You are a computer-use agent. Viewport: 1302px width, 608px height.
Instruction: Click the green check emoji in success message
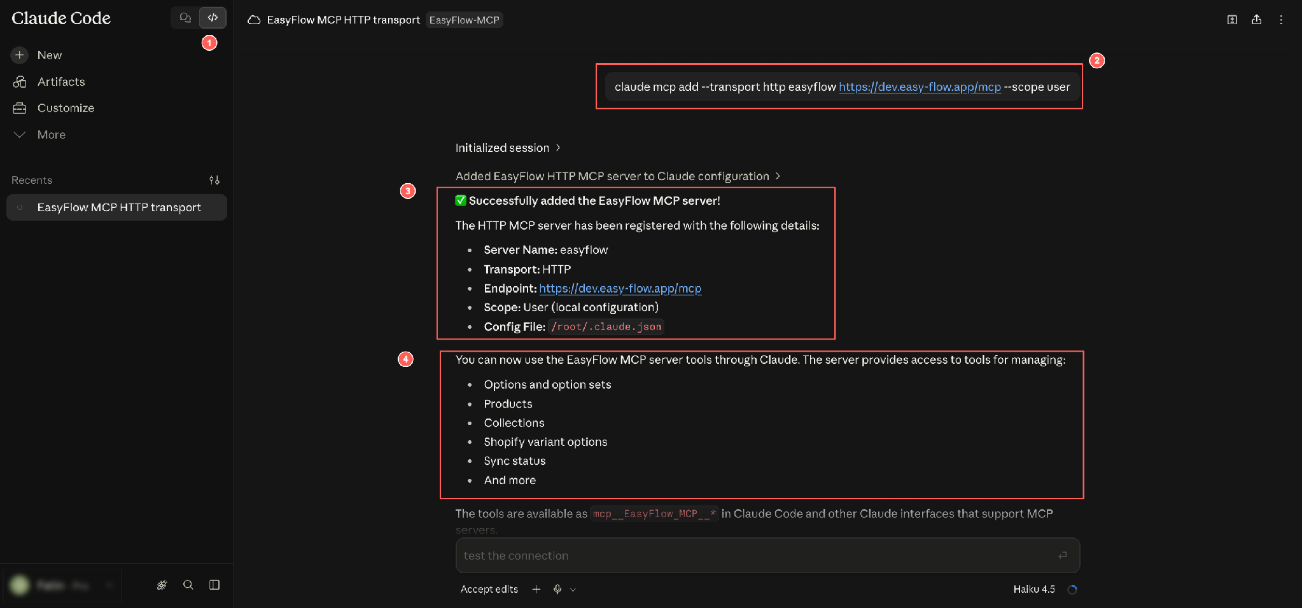461,201
